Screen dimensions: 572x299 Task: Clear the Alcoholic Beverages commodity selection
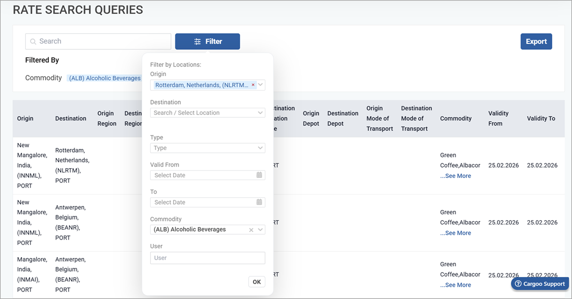click(x=251, y=230)
